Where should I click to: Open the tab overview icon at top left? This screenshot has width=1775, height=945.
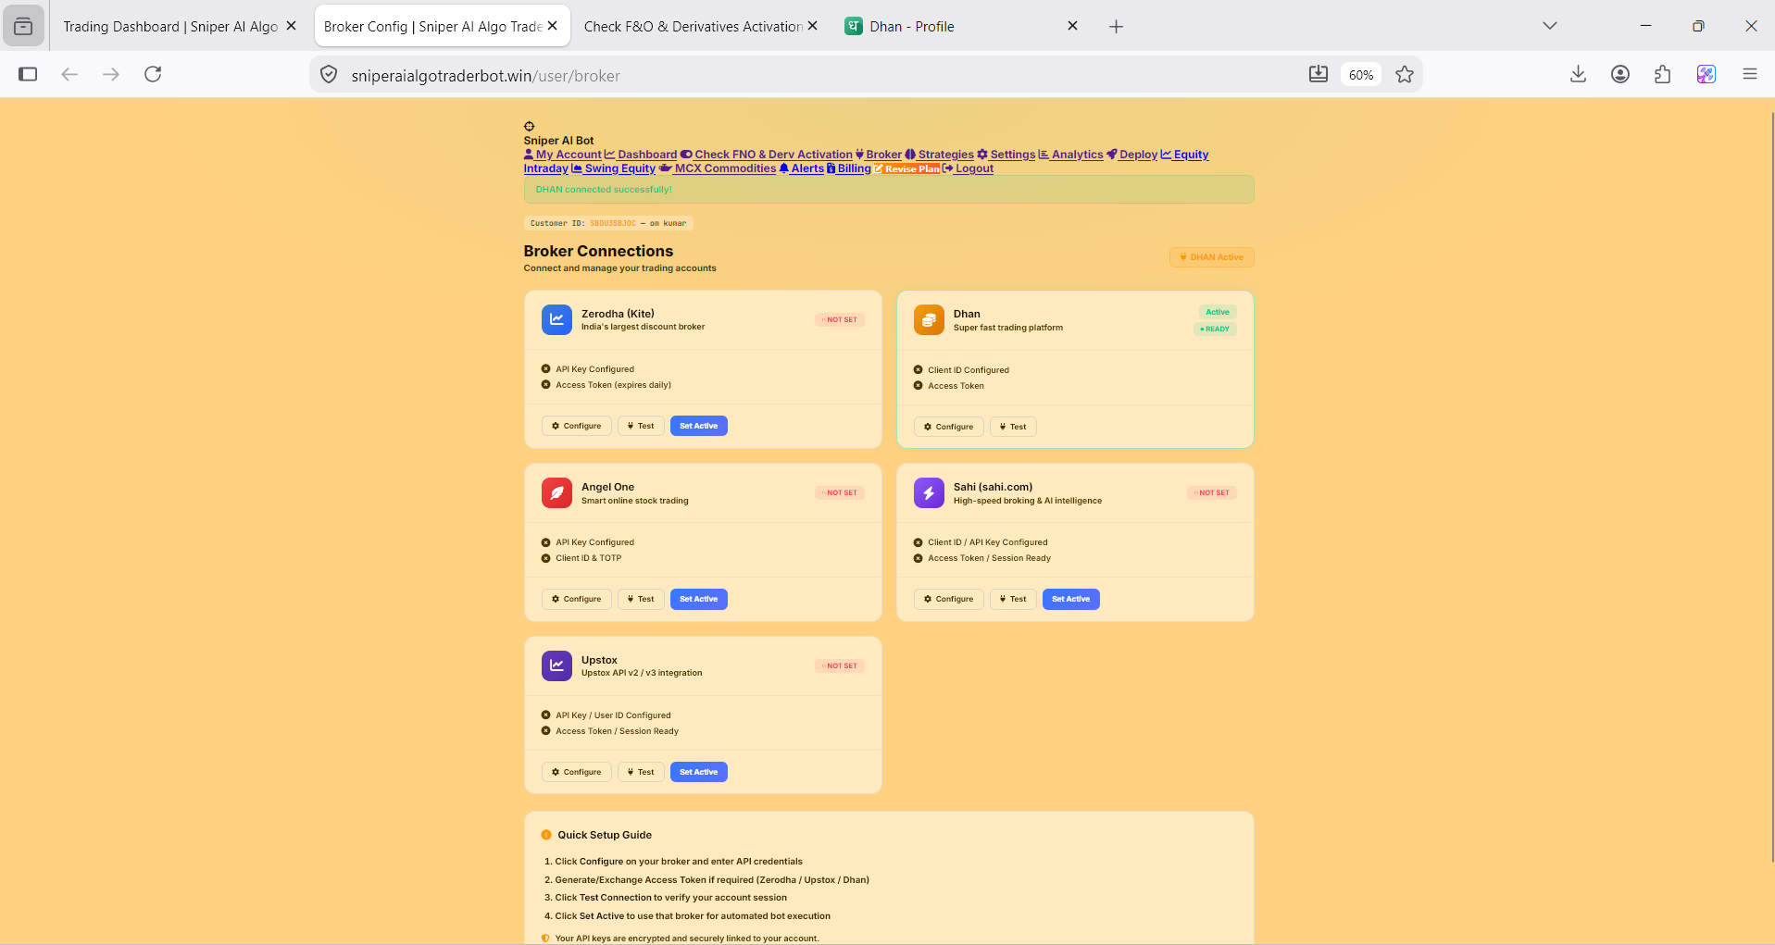click(23, 26)
